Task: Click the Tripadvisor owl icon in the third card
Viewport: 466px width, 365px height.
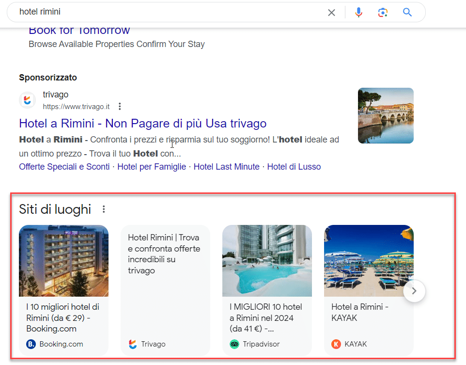Action: coord(234,344)
